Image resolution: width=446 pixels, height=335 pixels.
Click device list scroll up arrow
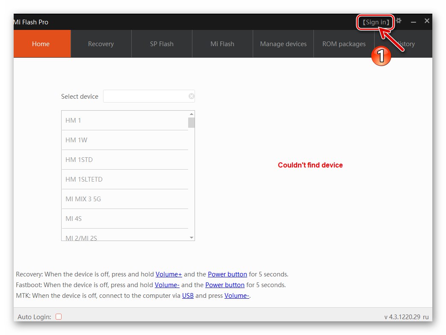pos(192,114)
